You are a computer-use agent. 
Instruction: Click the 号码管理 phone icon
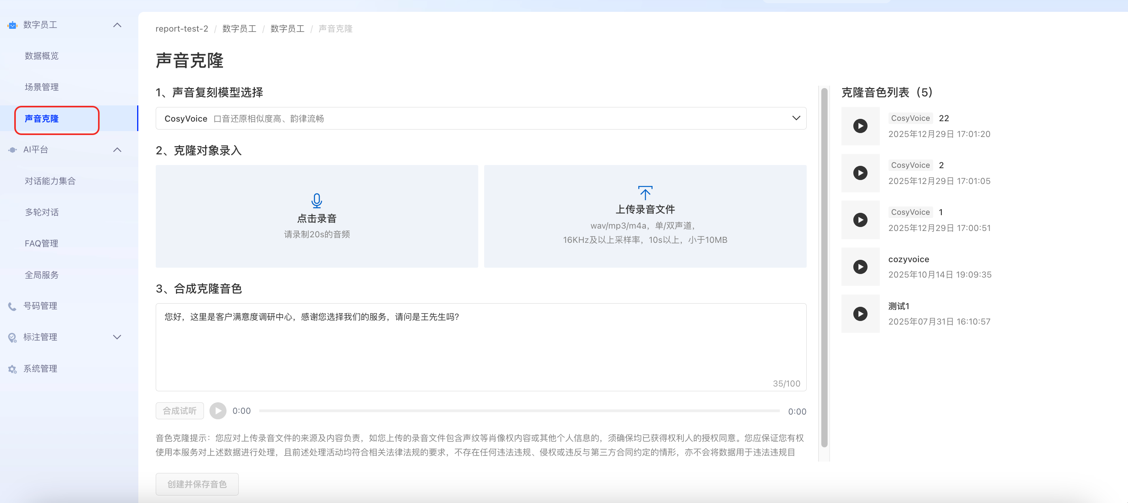click(x=12, y=306)
